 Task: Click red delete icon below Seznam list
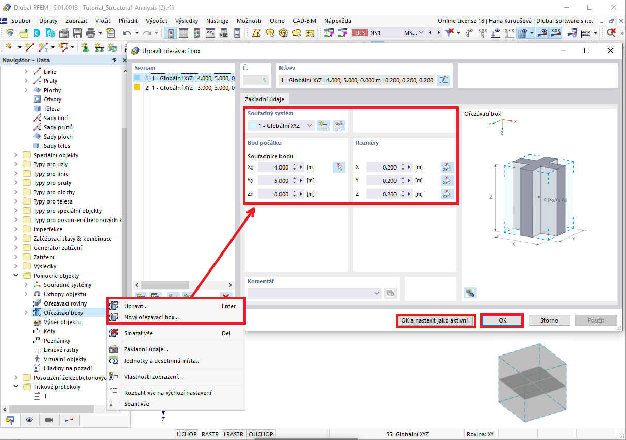(x=225, y=296)
